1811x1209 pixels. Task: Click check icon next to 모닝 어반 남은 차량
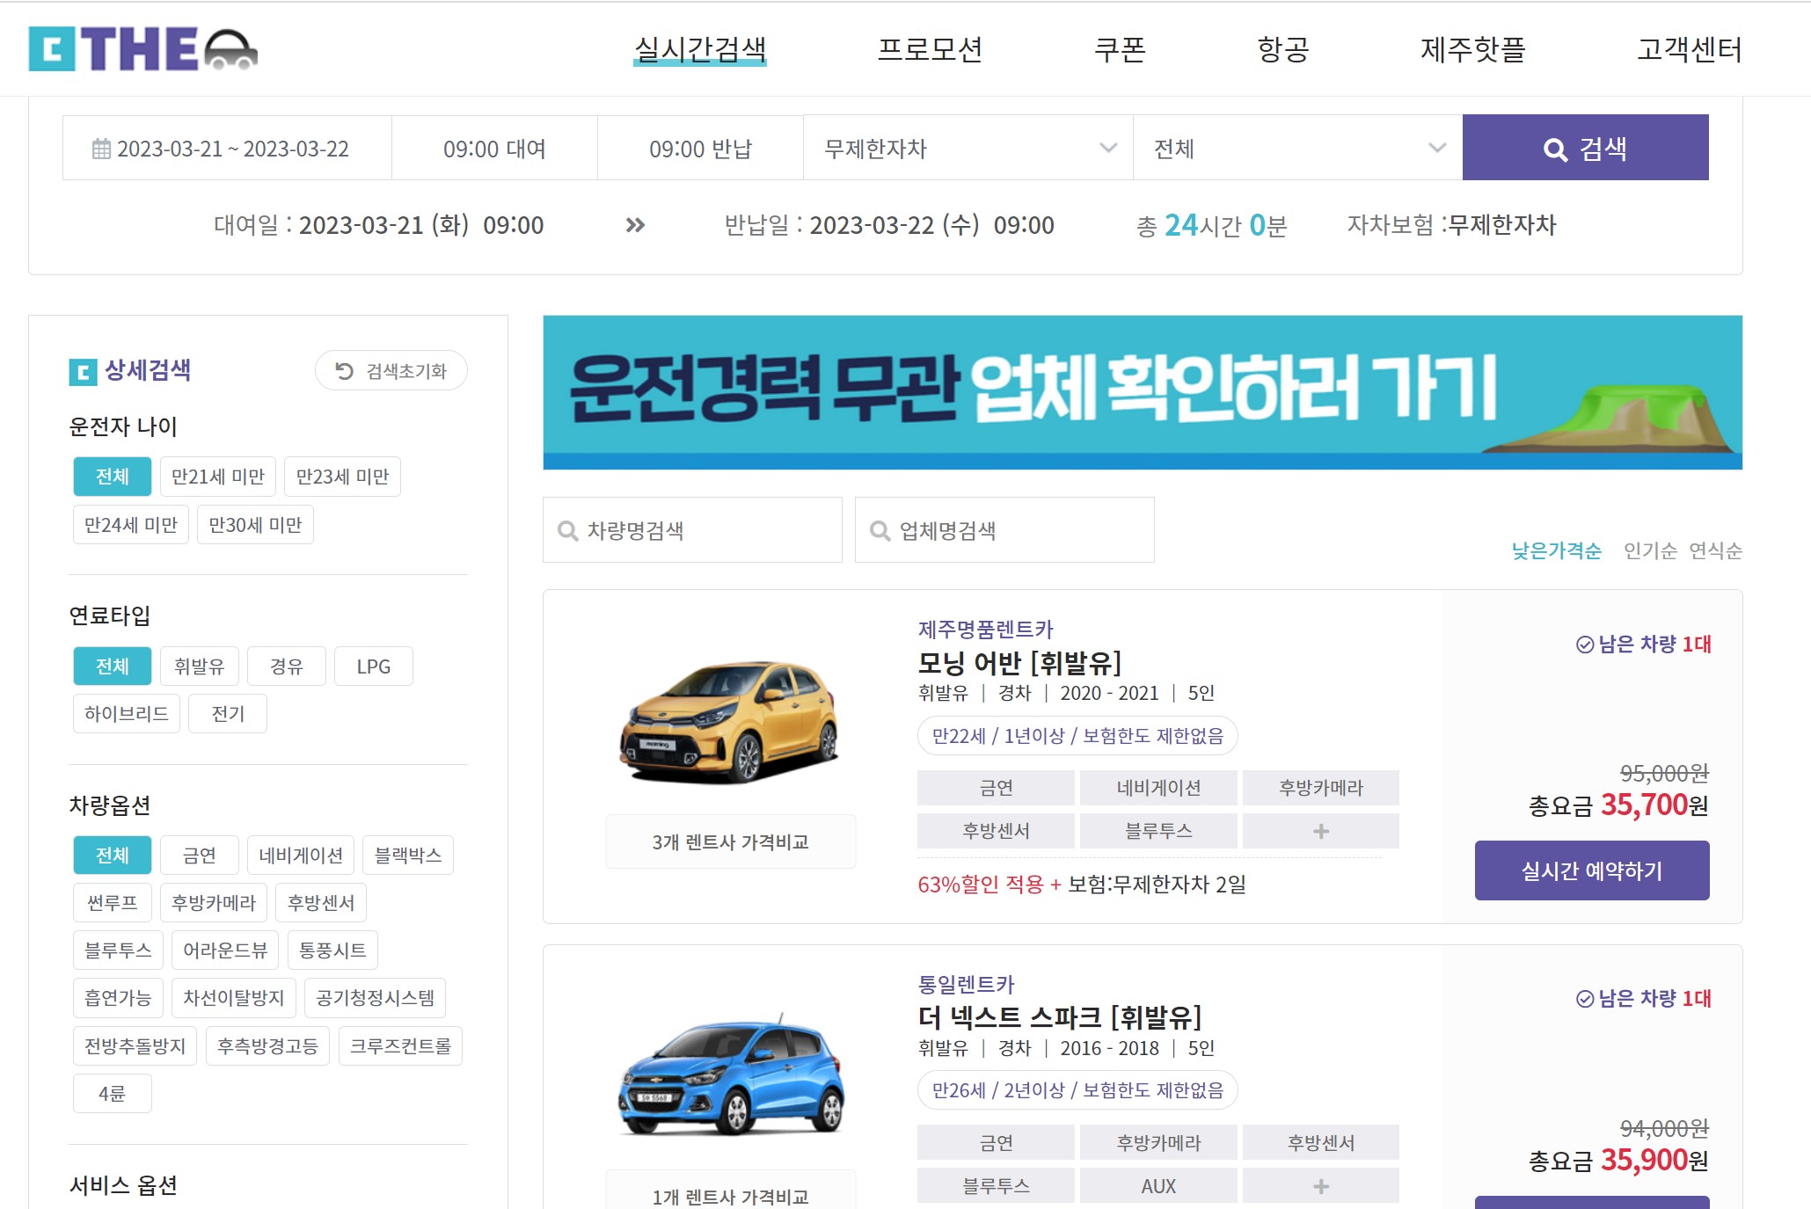point(1585,645)
